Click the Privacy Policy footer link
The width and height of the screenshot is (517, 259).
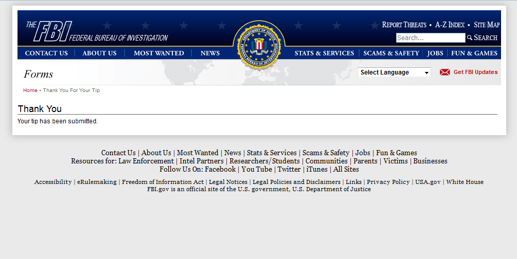coord(388,182)
